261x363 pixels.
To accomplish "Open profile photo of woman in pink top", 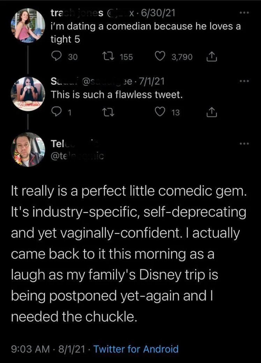I will coord(28,25).
